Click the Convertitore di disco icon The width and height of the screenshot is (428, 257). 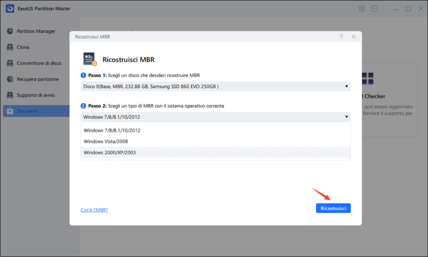[x=10, y=63]
